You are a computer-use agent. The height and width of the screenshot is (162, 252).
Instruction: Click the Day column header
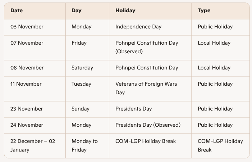tap(77, 10)
